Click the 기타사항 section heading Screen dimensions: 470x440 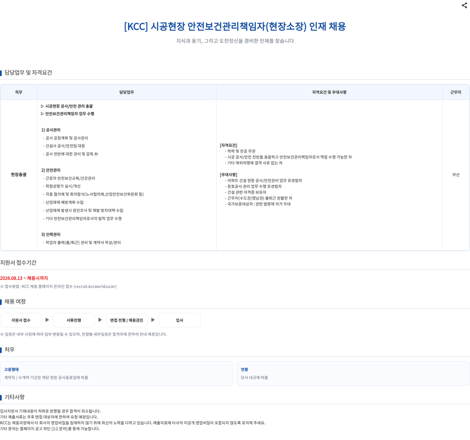point(14,397)
